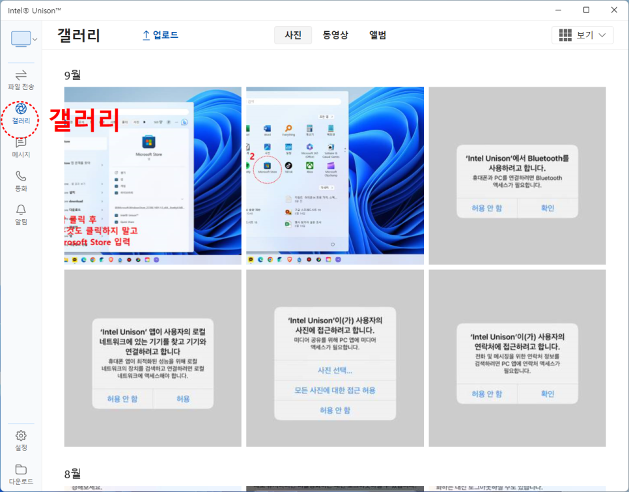Open the Notifications (알림) sidebar item
629x492 pixels.
coord(21,214)
